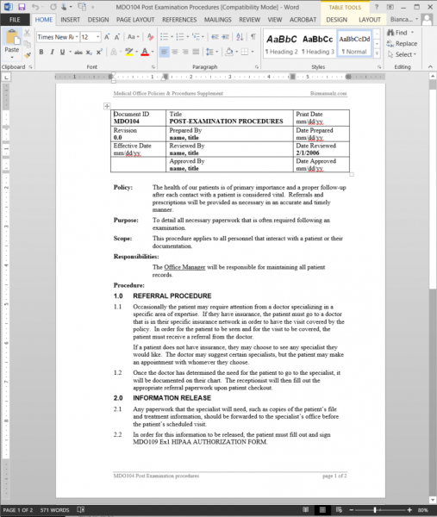Viewport: 437px width, 517px height.
Task: Switch to Web Layout view in status bar
Action: (x=339, y=510)
